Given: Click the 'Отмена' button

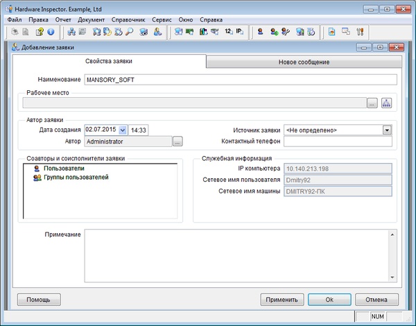Looking at the screenshot, I should [376, 300].
